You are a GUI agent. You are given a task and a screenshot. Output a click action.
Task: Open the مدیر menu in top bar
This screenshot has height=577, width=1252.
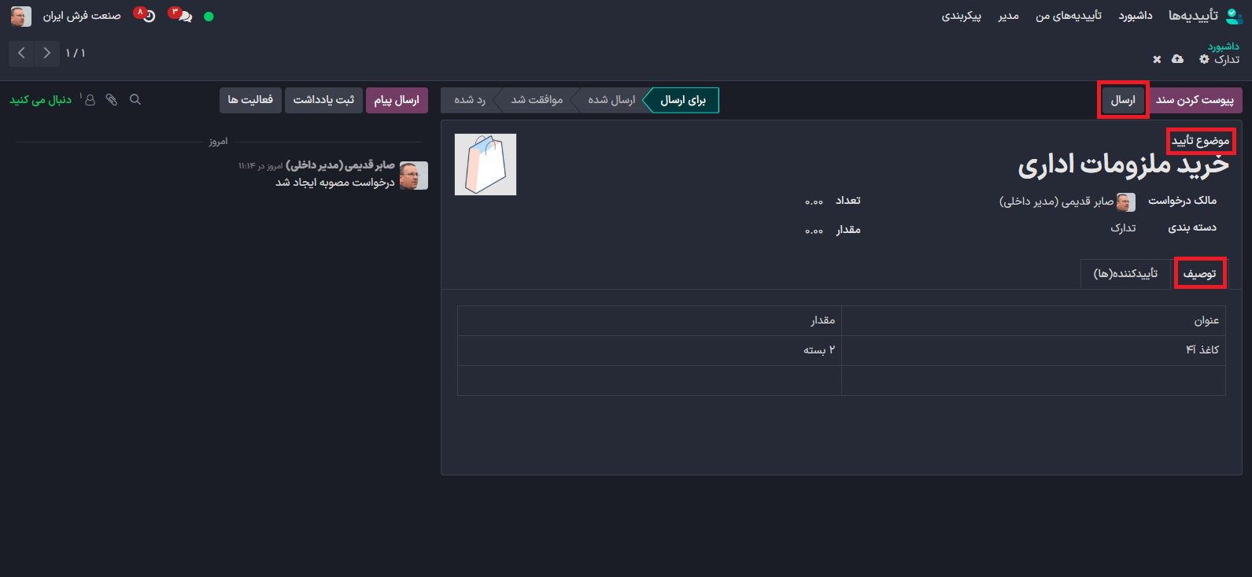[x=1008, y=16]
